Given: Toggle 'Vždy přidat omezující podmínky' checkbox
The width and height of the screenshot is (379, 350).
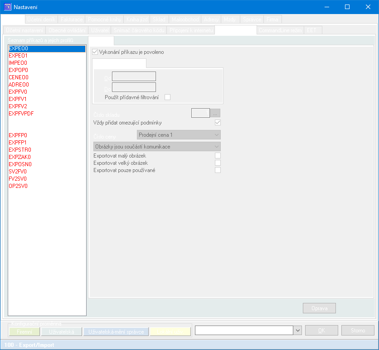Looking at the screenshot, I should click(218, 123).
